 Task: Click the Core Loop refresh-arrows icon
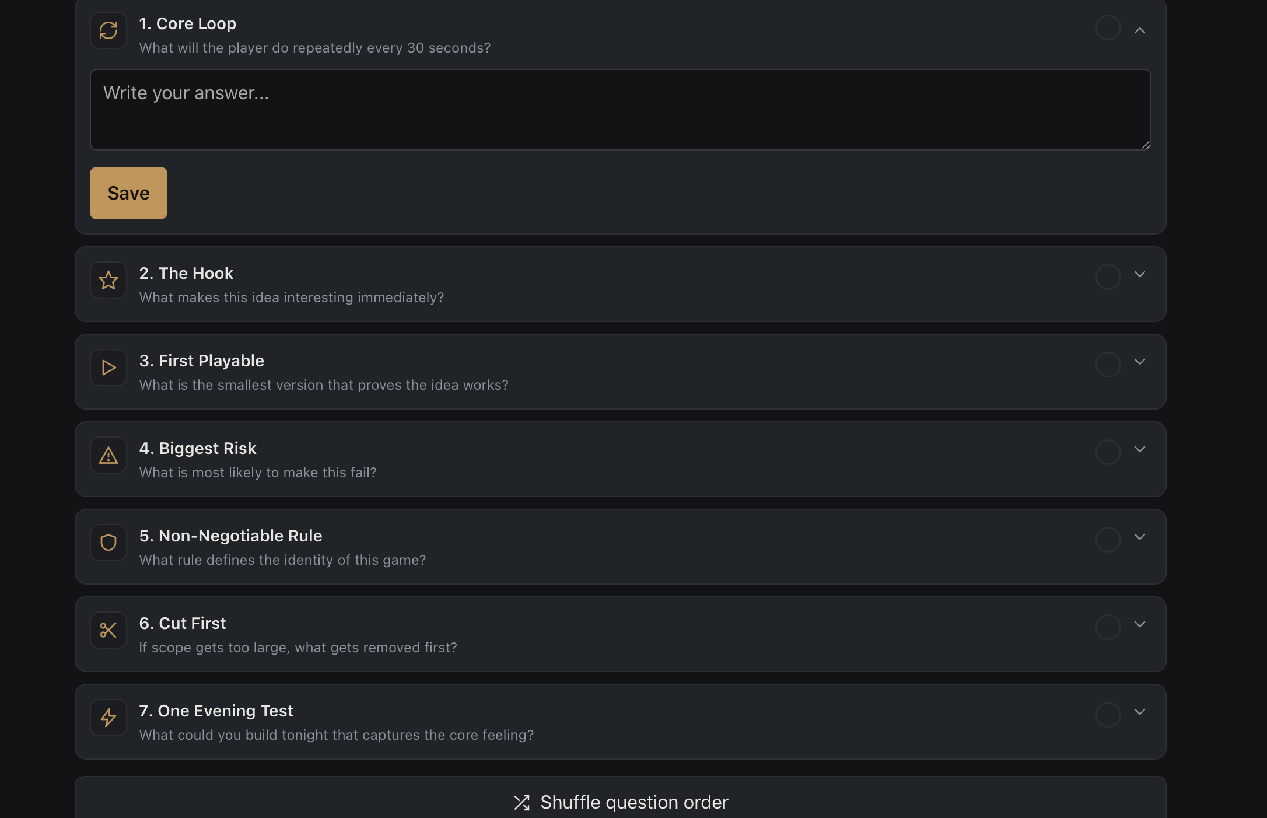pyautogui.click(x=108, y=30)
